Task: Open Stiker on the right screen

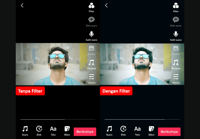Action: [151, 131]
